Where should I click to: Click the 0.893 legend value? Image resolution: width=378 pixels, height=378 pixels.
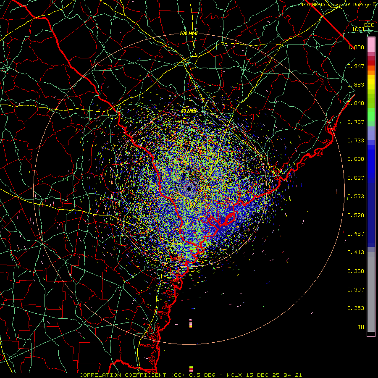click(356, 84)
